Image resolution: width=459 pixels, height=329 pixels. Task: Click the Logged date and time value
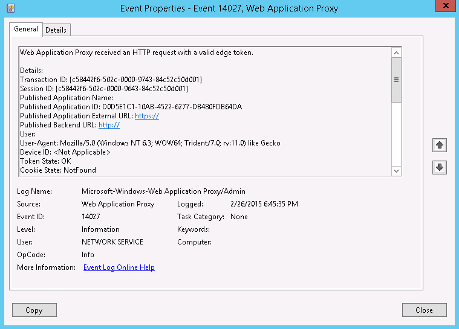(264, 204)
